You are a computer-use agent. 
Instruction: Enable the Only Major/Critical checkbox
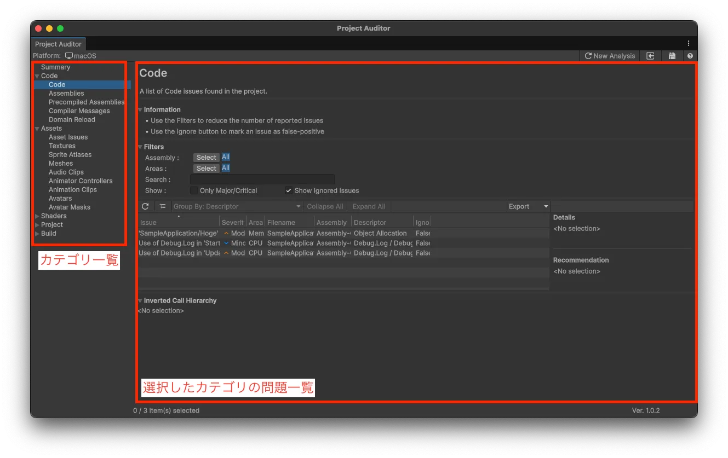tap(194, 190)
